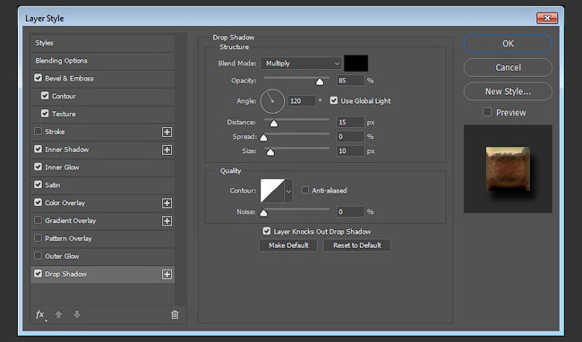Enable the Stroke effect checkbox

coord(38,132)
